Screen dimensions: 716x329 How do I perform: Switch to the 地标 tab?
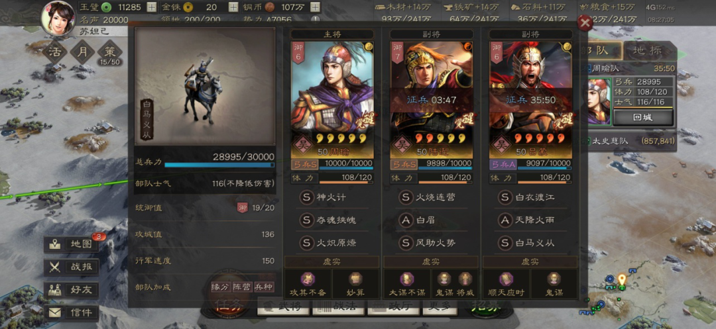tap(645, 50)
